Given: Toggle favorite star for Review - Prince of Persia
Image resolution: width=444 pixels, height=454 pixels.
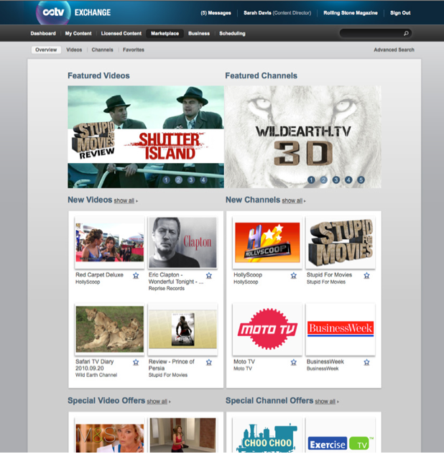Looking at the screenshot, I should click(209, 363).
